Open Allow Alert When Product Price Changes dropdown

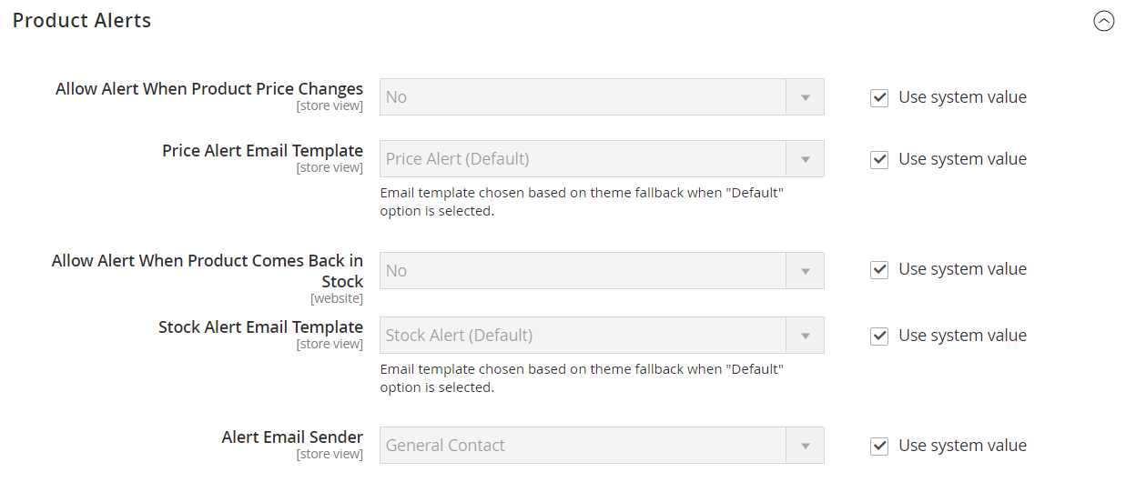click(583, 97)
